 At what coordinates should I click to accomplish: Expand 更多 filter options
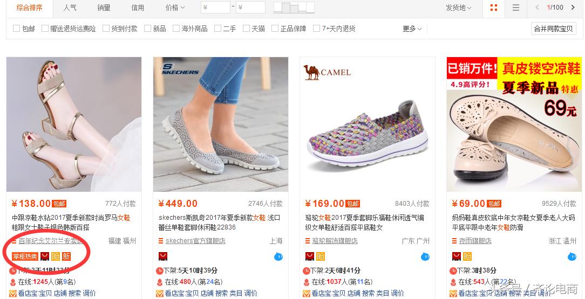point(412,29)
